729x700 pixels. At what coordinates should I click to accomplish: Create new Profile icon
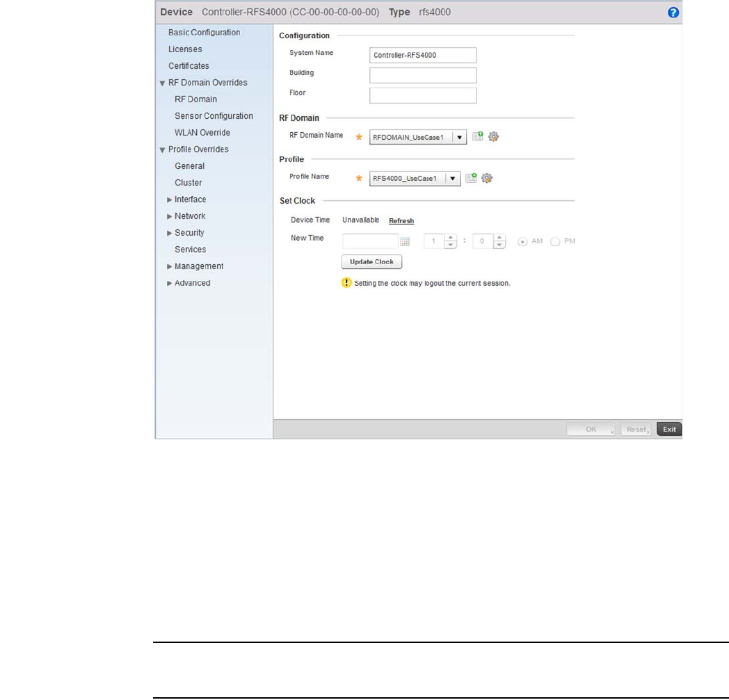point(471,177)
